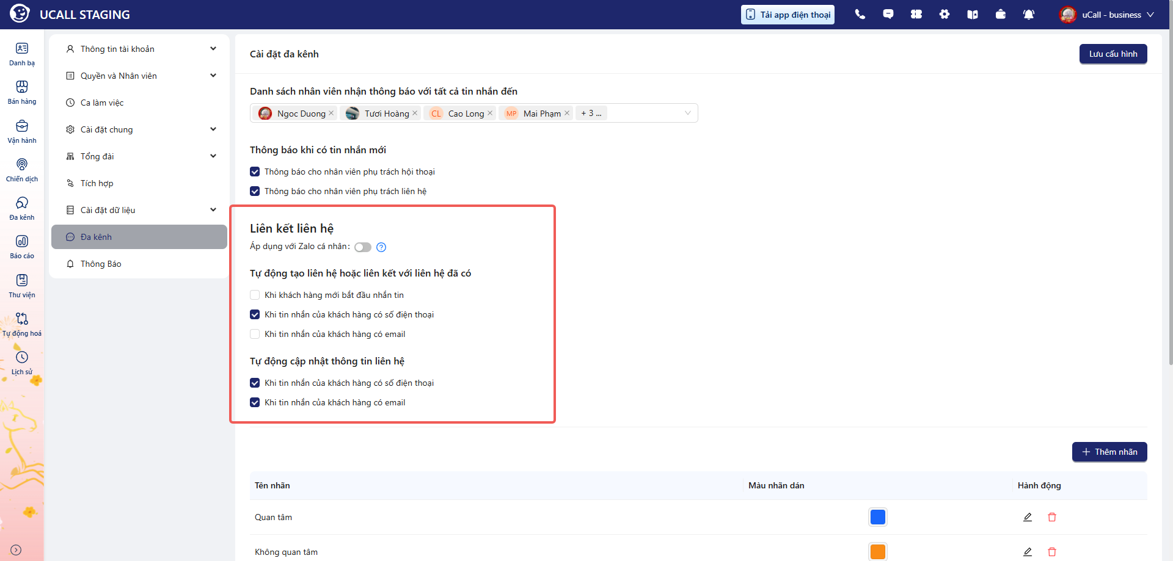Click the puzzle piece icon in header
This screenshot has height=561, width=1173.
click(916, 14)
